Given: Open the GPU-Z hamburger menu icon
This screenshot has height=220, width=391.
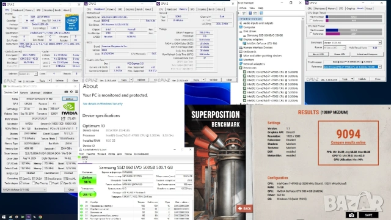Looking at the screenshot, I should tap(76, 92).
